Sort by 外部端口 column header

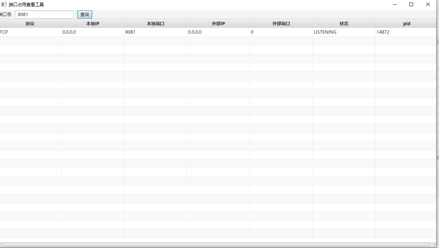[x=281, y=23]
